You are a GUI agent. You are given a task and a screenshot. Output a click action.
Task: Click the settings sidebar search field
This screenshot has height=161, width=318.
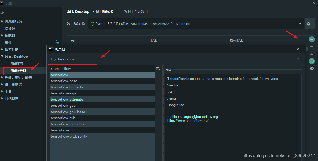30,13
